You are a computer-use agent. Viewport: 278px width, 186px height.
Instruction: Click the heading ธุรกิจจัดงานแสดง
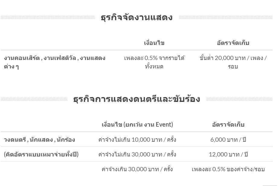[x=136, y=17]
